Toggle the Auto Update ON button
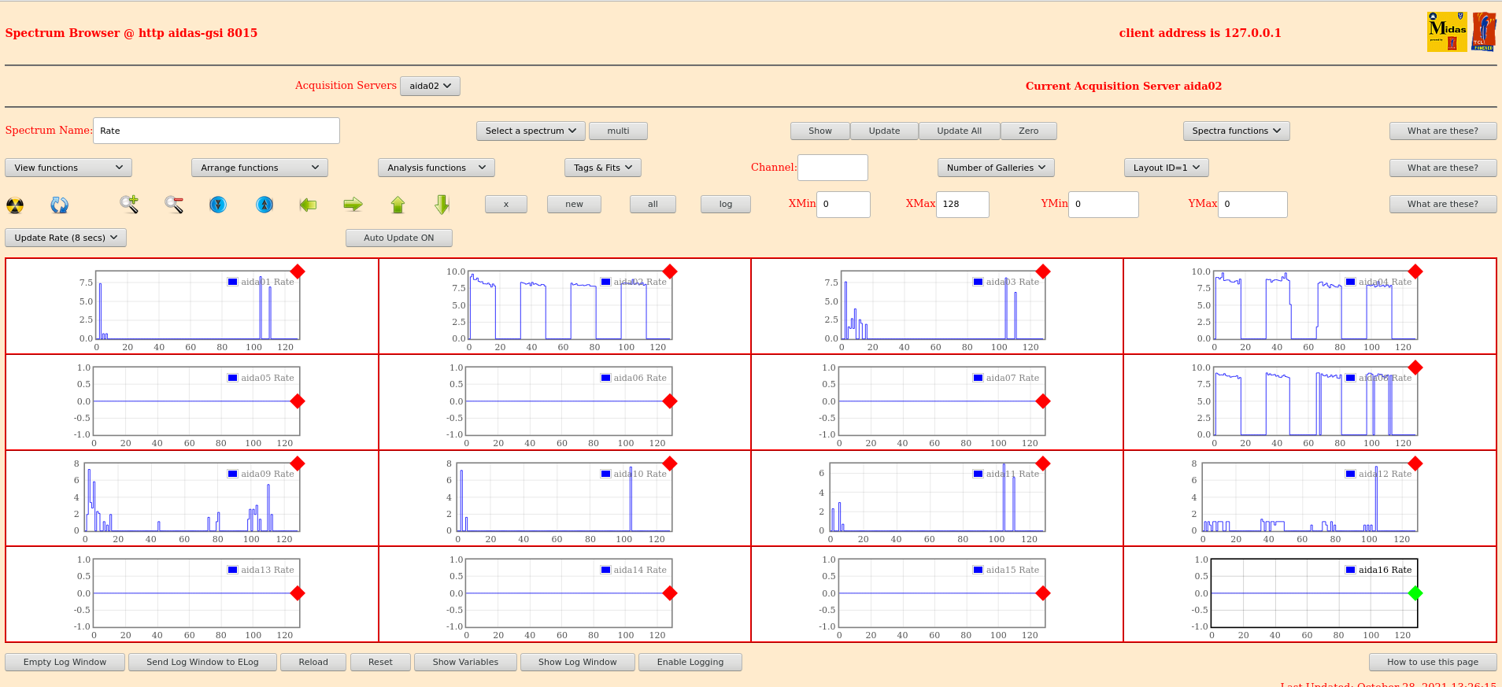The image size is (1502, 687). pos(398,238)
